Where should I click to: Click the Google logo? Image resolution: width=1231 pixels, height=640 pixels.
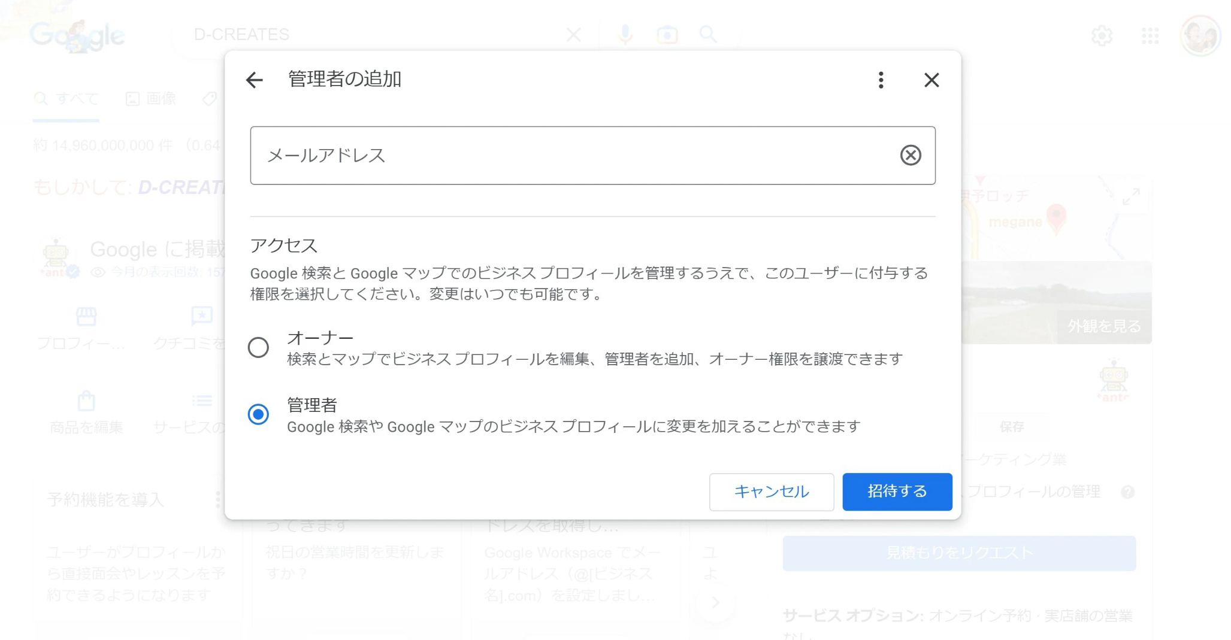click(x=77, y=36)
